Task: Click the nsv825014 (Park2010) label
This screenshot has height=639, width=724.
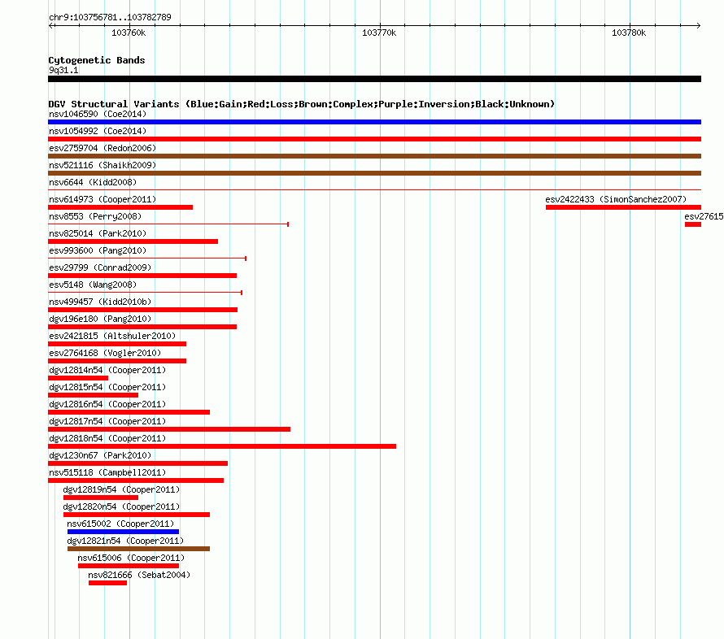Action: pos(98,233)
